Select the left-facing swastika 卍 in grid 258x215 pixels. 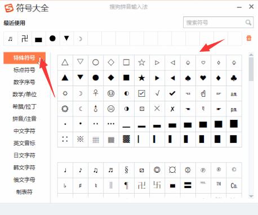(x=141, y=185)
